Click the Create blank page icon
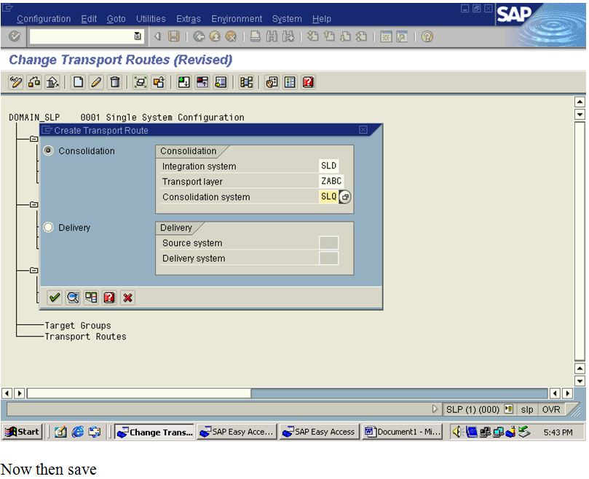The image size is (589, 479). (x=78, y=82)
